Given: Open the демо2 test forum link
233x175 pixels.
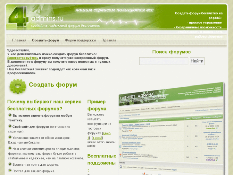Looking at the screenshot, I should click(x=97, y=138).
